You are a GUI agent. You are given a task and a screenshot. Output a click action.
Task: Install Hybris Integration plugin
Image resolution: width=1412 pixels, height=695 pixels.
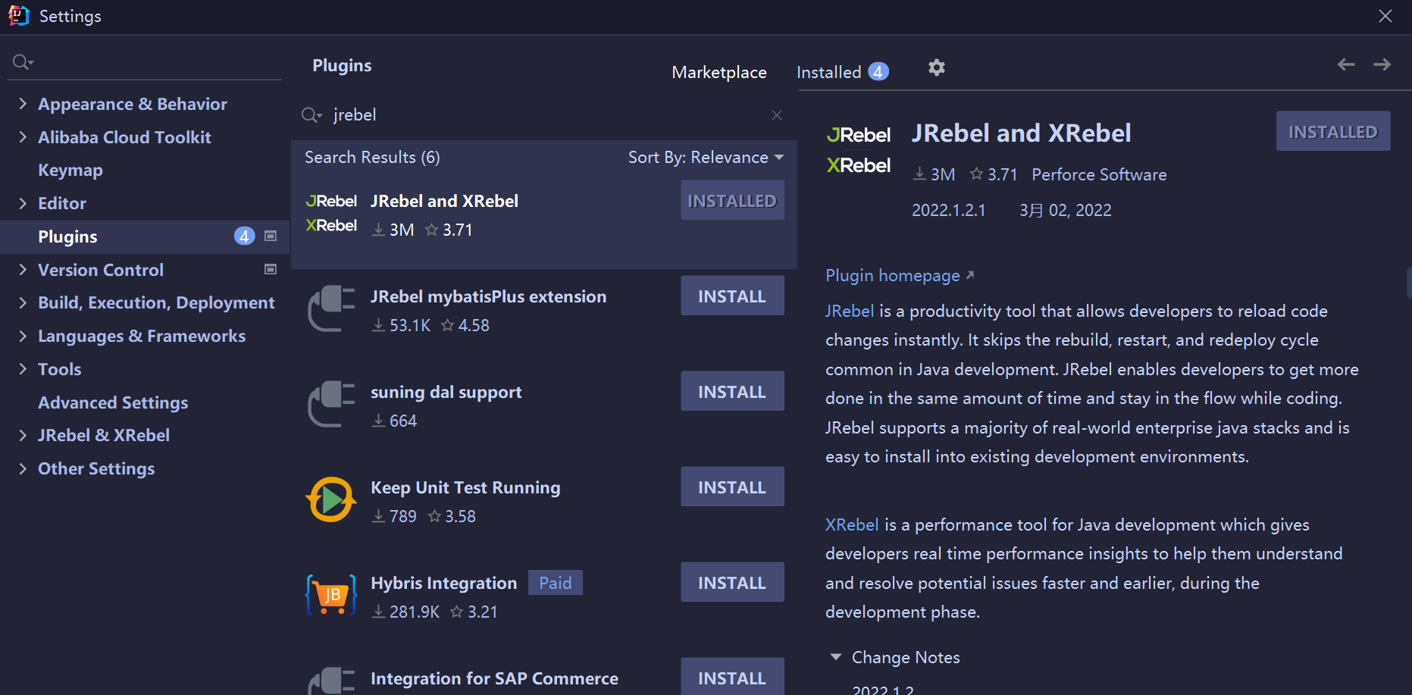pyautogui.click(x=732, y=583)
